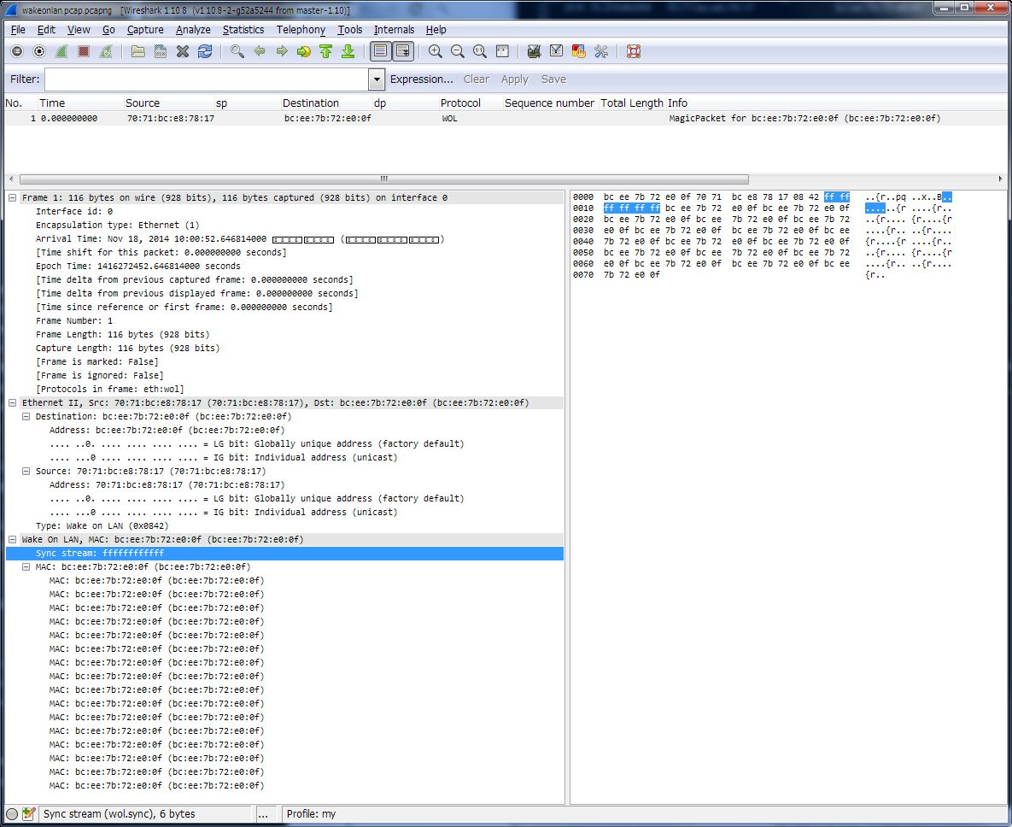1012x827 pixels.
Task: Click hex offset 0040 in bytes pane
Action: (582, 242)
